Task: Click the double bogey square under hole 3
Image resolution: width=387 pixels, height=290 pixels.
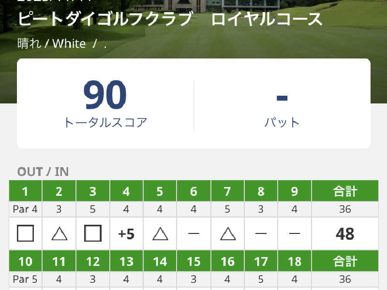Action: 92,234
